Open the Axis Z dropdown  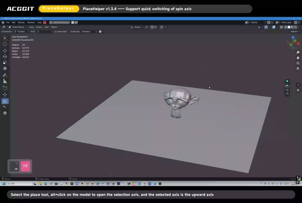45,32
